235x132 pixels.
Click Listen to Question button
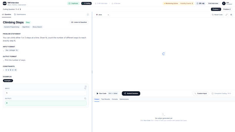coord(79,22)
